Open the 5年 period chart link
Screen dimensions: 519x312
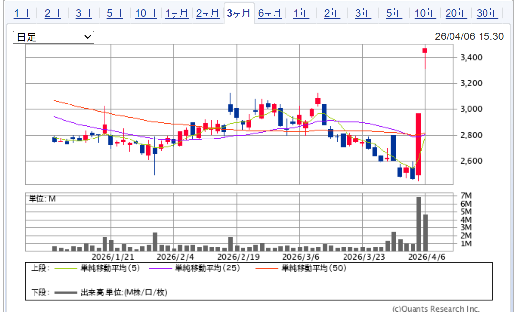tap(394, 14)
